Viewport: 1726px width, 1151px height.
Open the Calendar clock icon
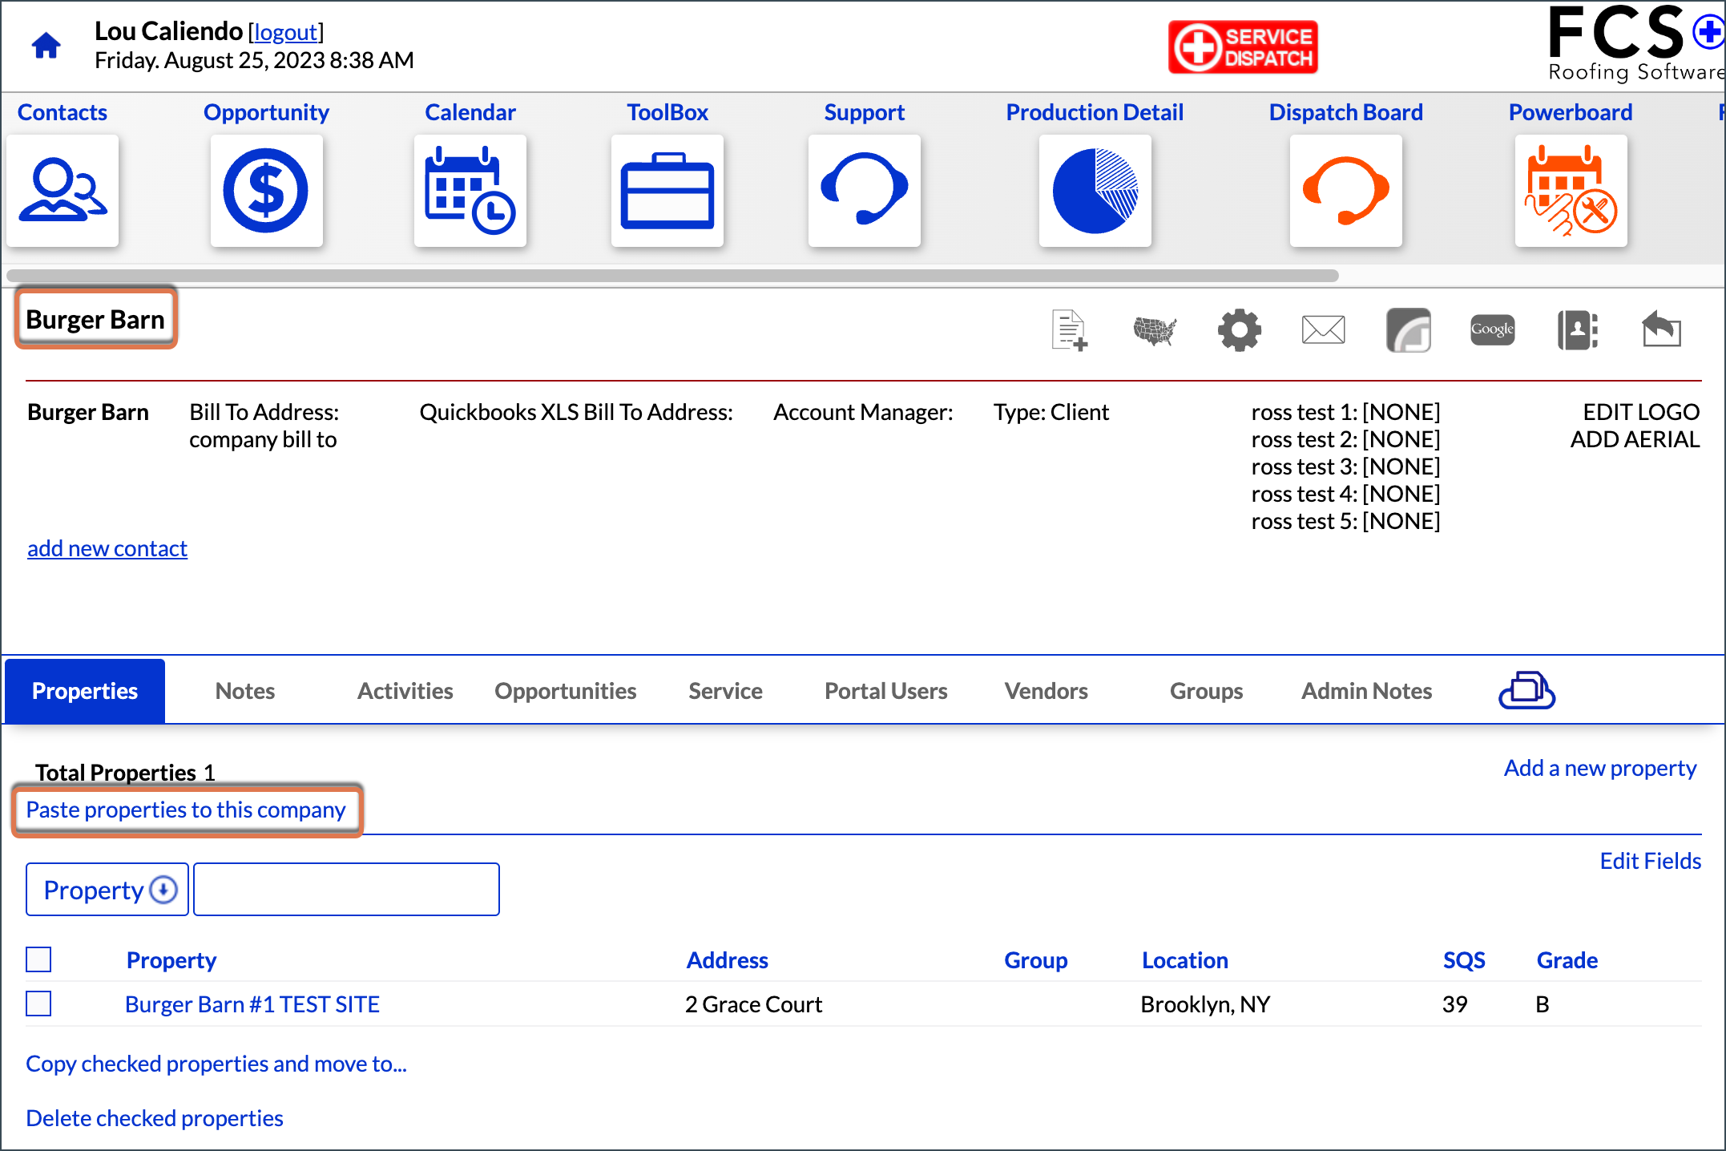[470, 190]
